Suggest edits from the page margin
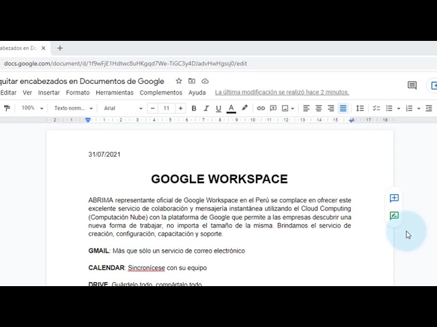437x327 pixels. pos(394,215)
